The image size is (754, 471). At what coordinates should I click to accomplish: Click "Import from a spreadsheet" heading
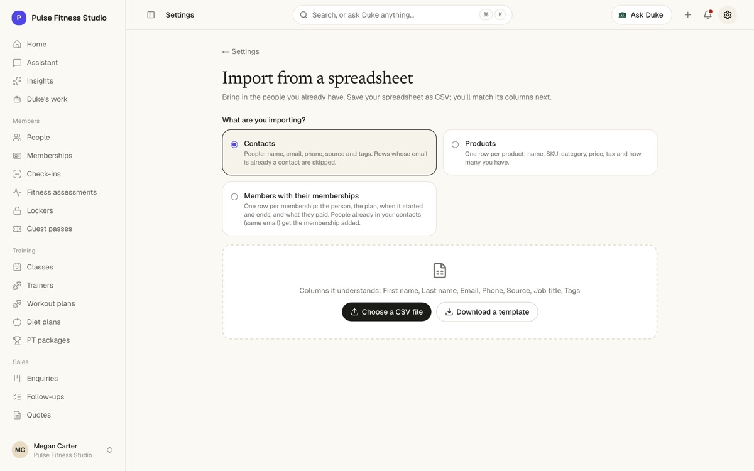[x=318, y=78]
